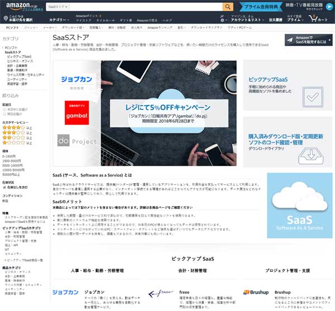Expand the ダウンロード版 subnav dropdown
335x311 pixels.
(73, 27)
